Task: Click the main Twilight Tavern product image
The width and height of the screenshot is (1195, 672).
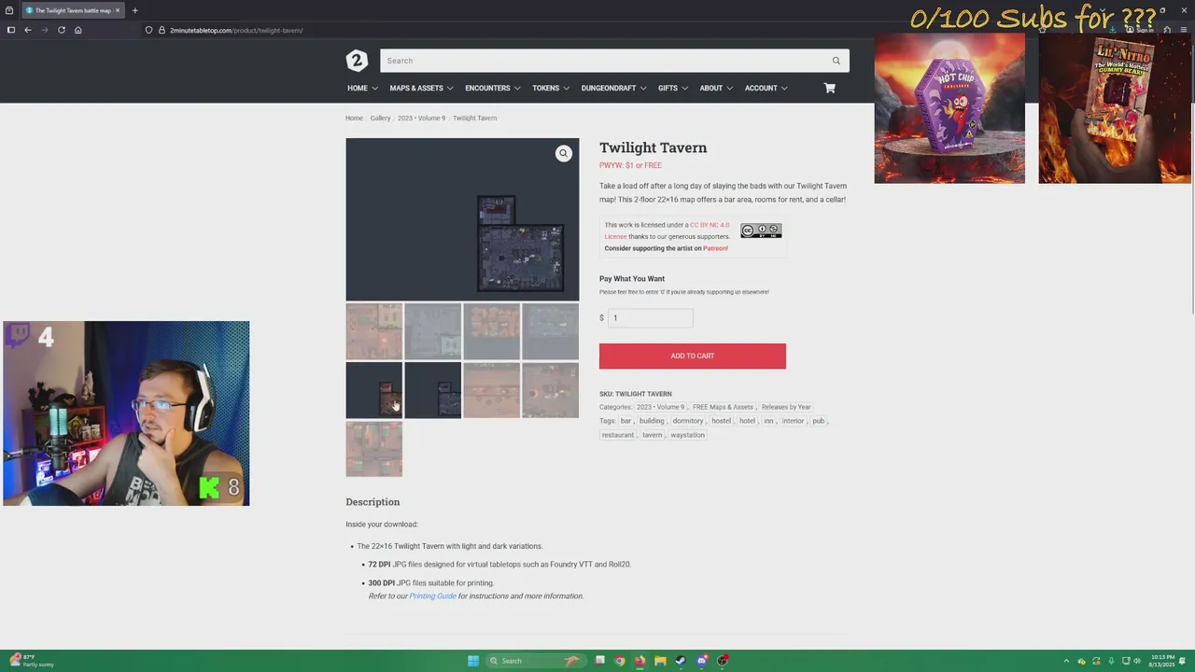Action: pos(462,219)
